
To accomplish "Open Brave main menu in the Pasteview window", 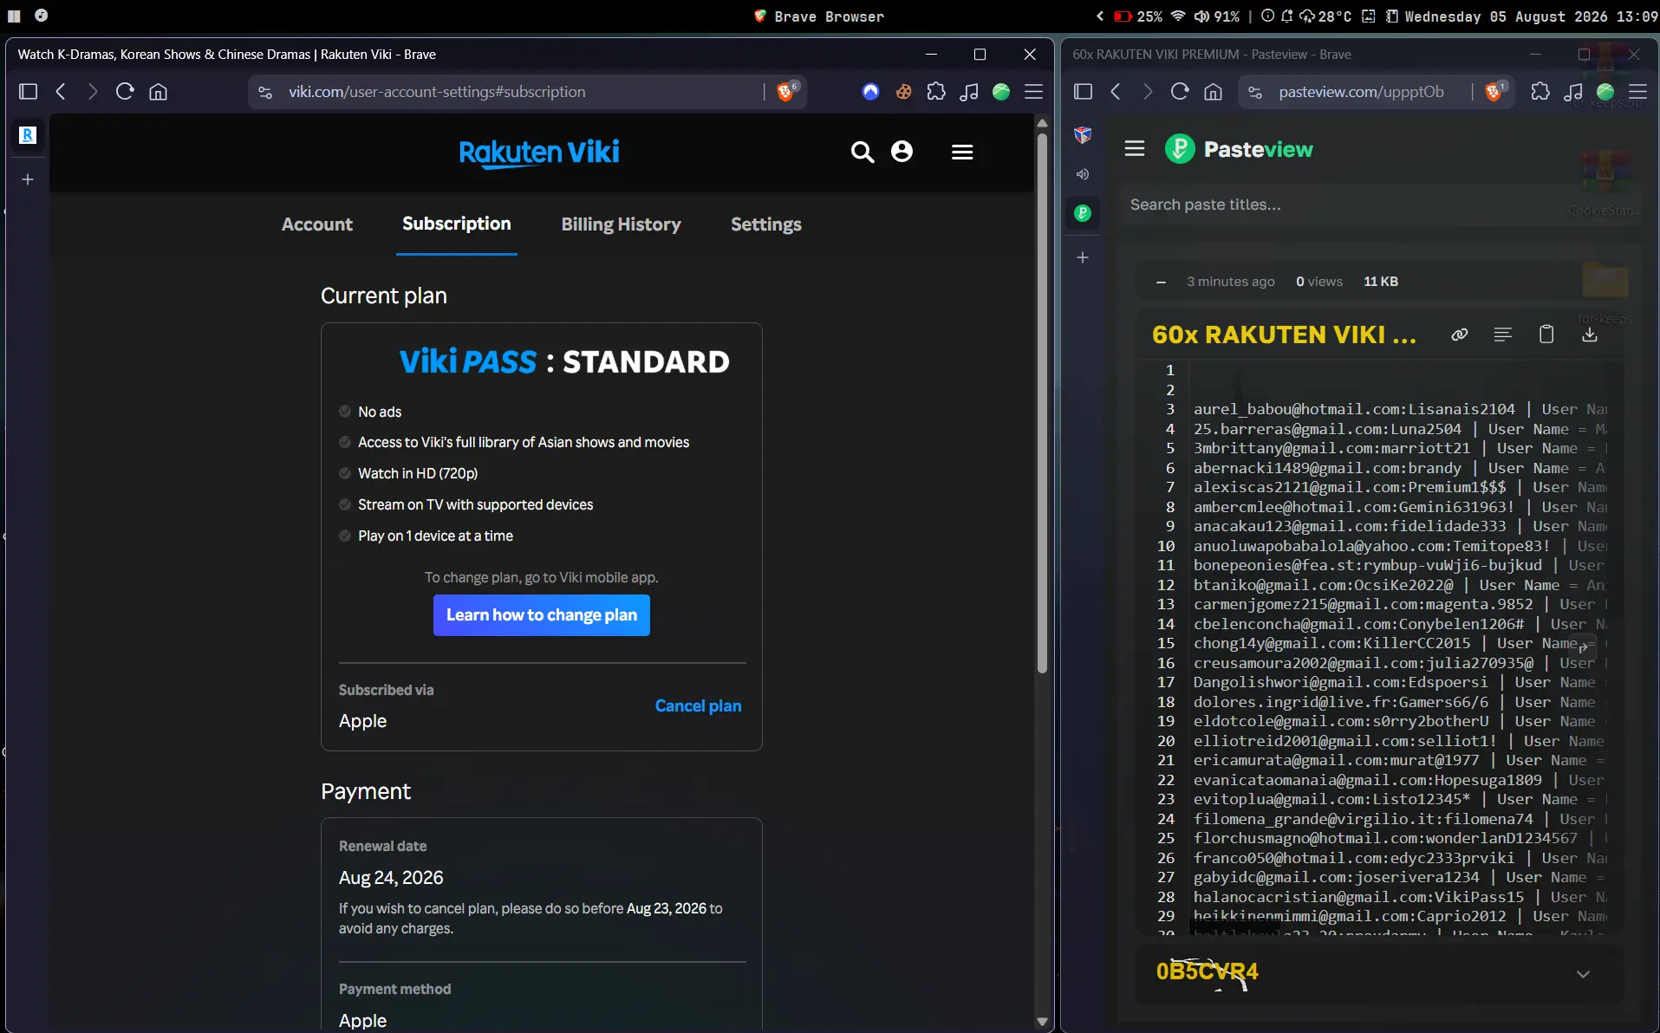I will pyautogui.click(x=1638, y=92).
